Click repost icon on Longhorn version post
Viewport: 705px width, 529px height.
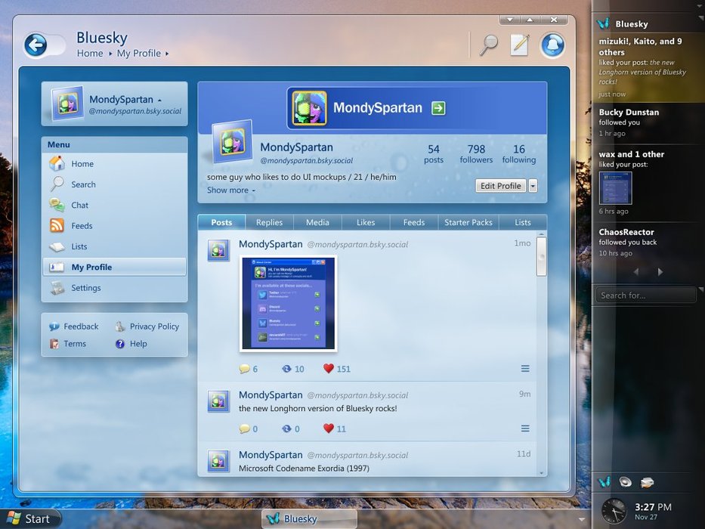(x=286, y=428)
